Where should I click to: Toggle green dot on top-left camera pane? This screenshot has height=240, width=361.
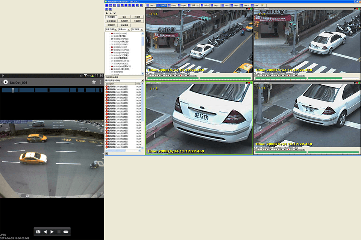click(252, 9)
